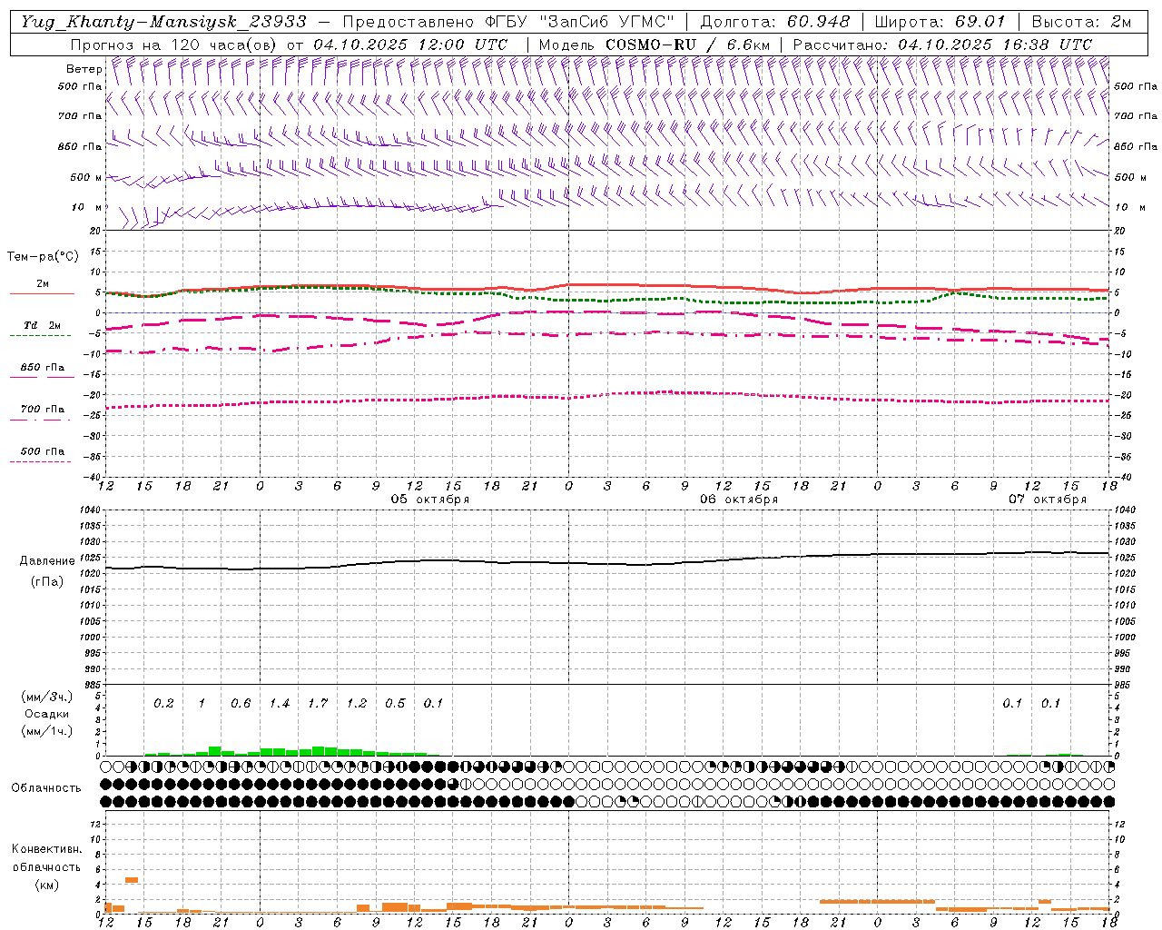Click the Прогноз на 120 часа(ов) text
This screenshot has height=930, width=1162.
click(x=174, y=45)
